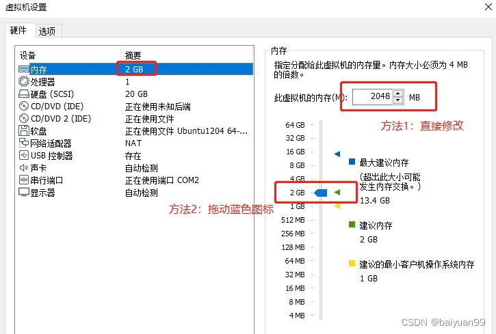Click the display (显示器) monitor icon
Screen dimensions: 496x334
[x=24, y=192]
